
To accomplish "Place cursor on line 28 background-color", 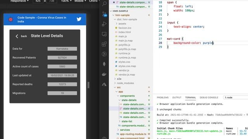I will click(186, 43).
